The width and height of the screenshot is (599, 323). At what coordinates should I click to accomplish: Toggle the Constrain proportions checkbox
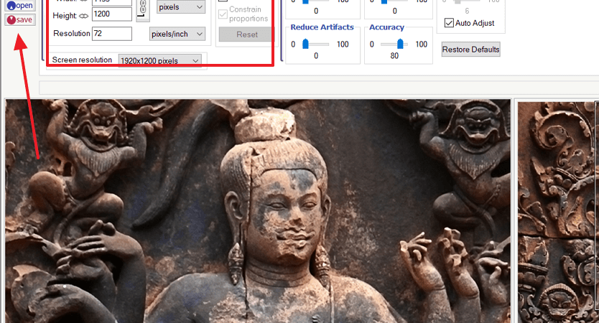point(223,14)
